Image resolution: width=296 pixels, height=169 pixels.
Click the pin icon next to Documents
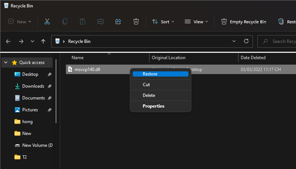(x=49, y=98)
